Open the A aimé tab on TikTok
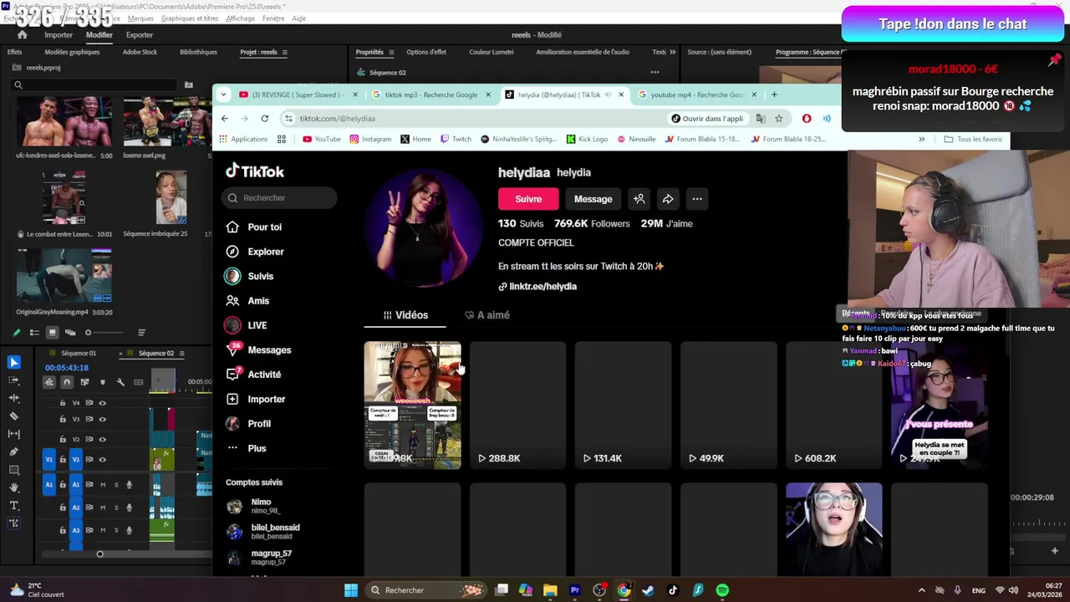This screenshot has height=602, width=1070. tap(487, 315)
